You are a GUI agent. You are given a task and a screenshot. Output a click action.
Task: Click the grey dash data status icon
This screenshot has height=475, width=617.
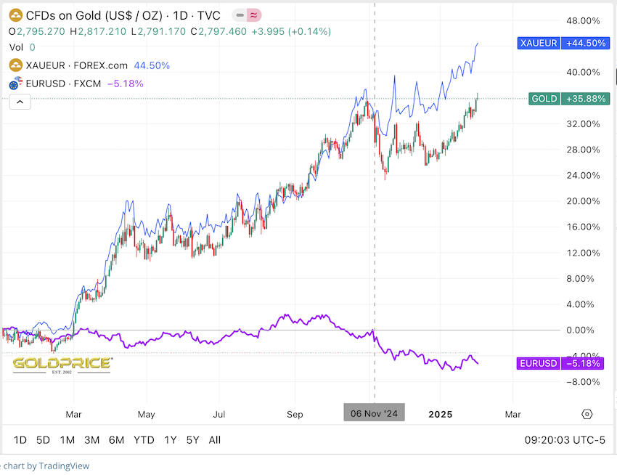(x=239, y=15)
